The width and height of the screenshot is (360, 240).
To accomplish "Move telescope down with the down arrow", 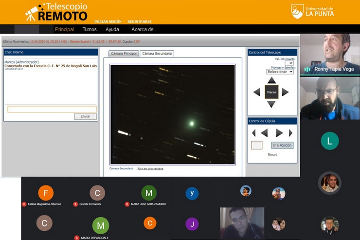I will (271, 104).
